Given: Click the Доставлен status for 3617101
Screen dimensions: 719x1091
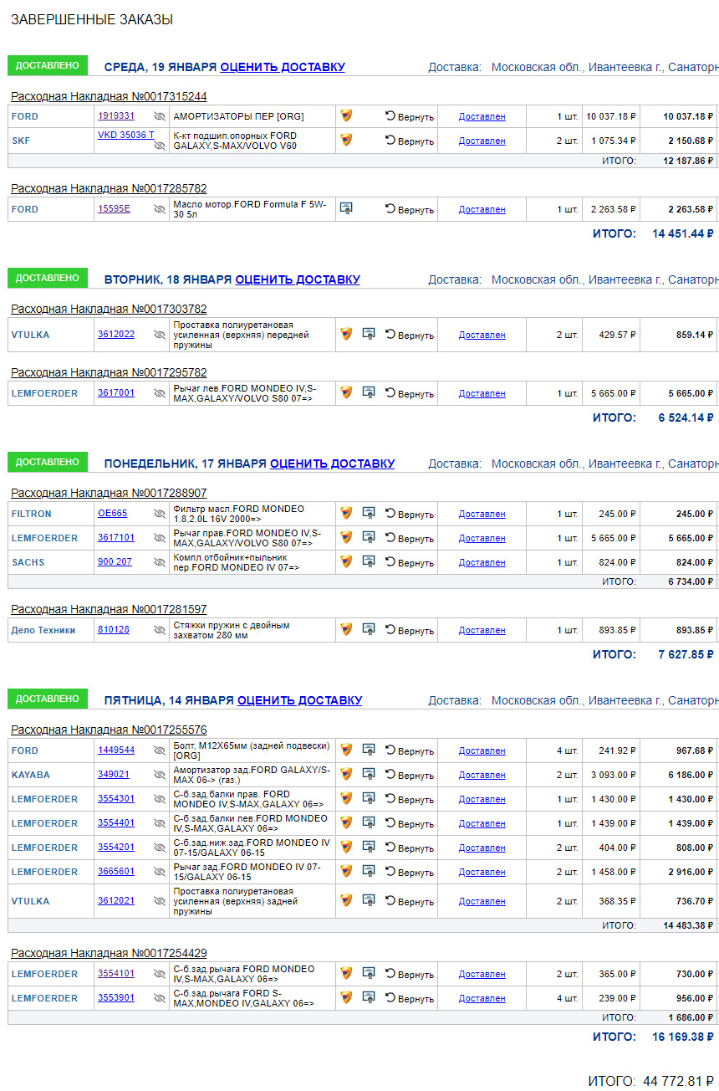Looking at the screenshot, I should tap(482, 538).
